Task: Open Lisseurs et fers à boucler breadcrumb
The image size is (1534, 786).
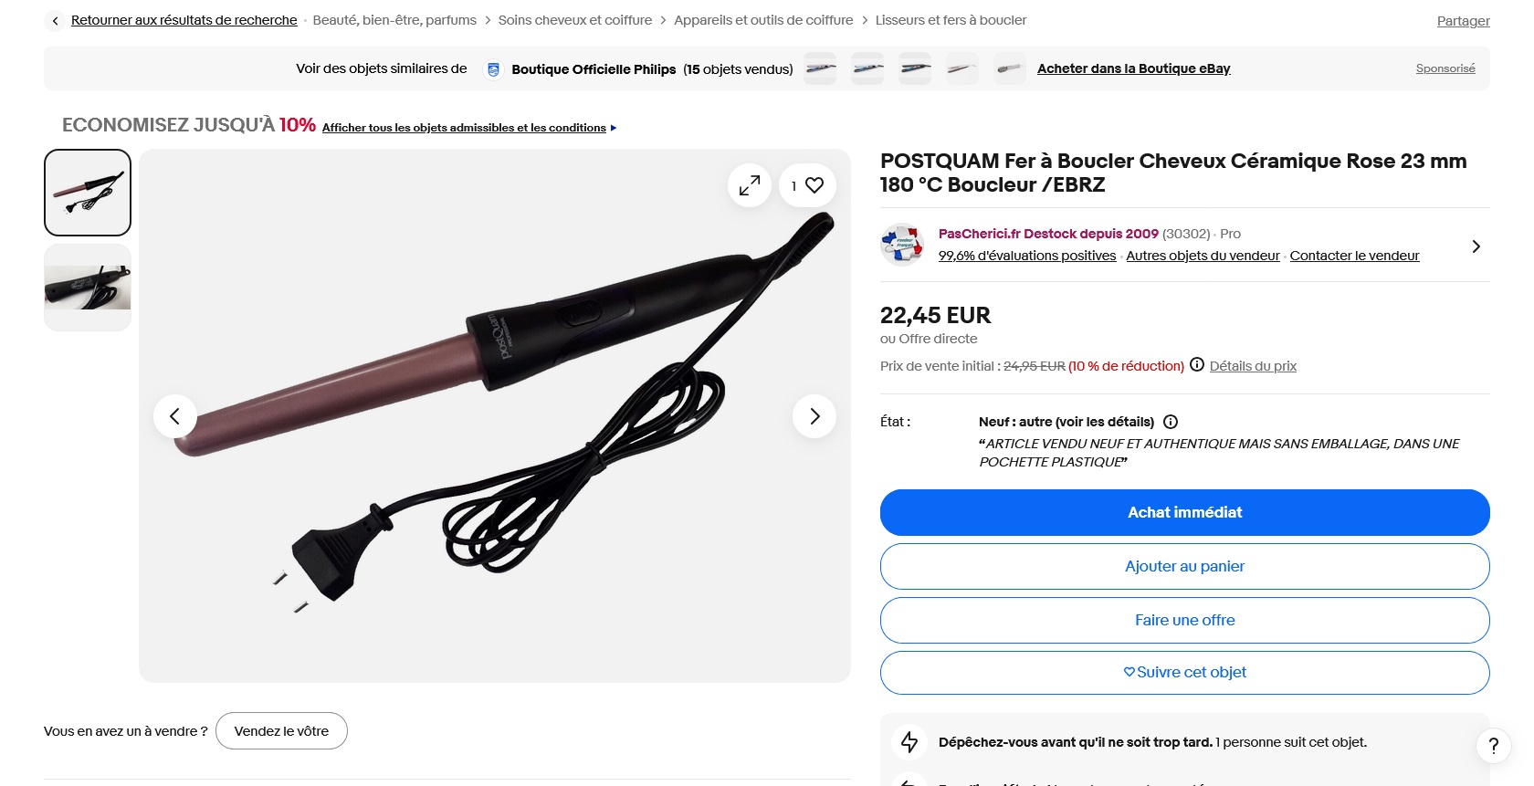Action: (x=951, y=20)
